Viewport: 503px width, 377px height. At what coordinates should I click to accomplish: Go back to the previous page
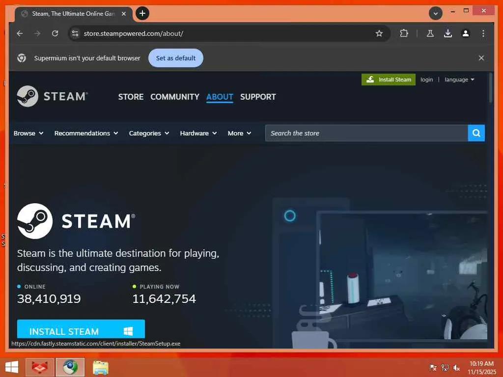point(20,33)
